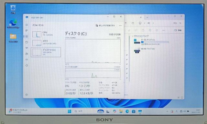Click the Explorer search magnifier icon
This screenshot has height=124, width=207.
[x=180, y=23]
